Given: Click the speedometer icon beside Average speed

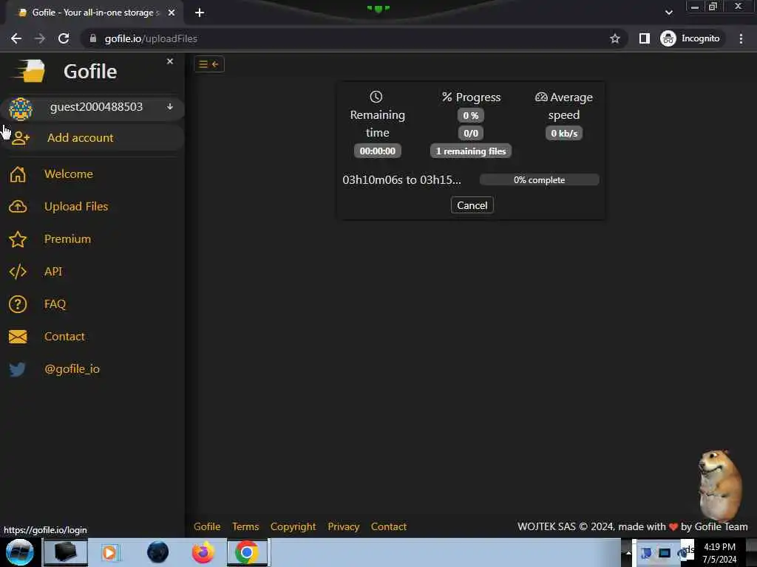Looking at the screenshot, I should pos(541,97).
